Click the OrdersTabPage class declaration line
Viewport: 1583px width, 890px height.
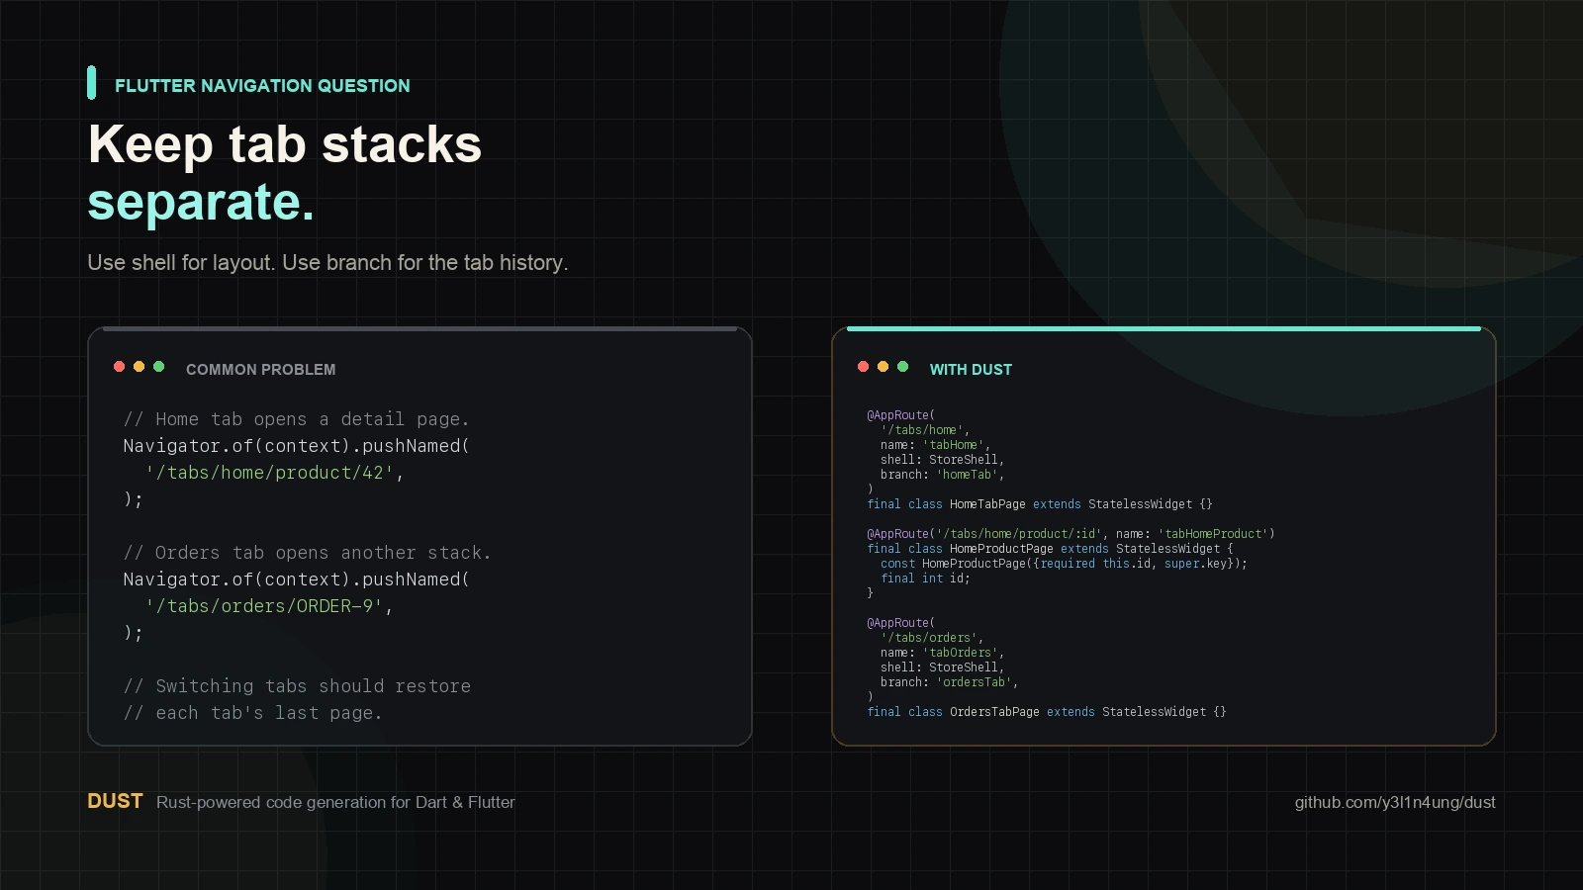click(x=1047, y=712)
